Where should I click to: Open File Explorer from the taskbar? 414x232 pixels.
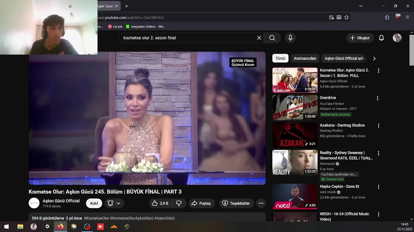(20, 227)
